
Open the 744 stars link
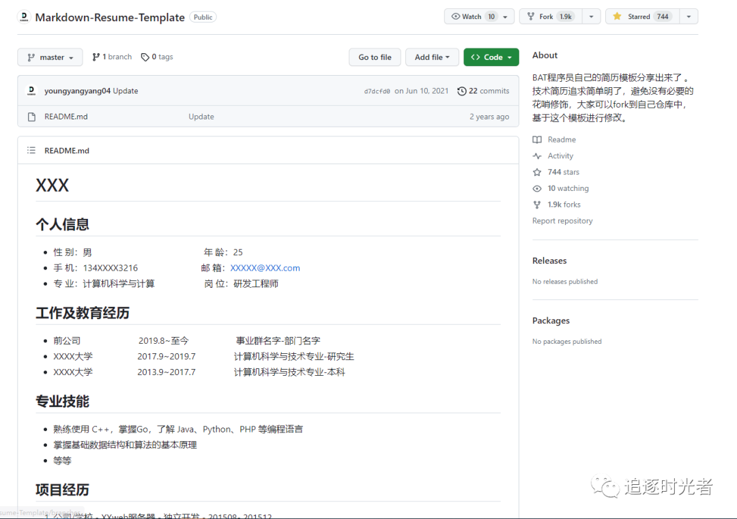[563, 172]
